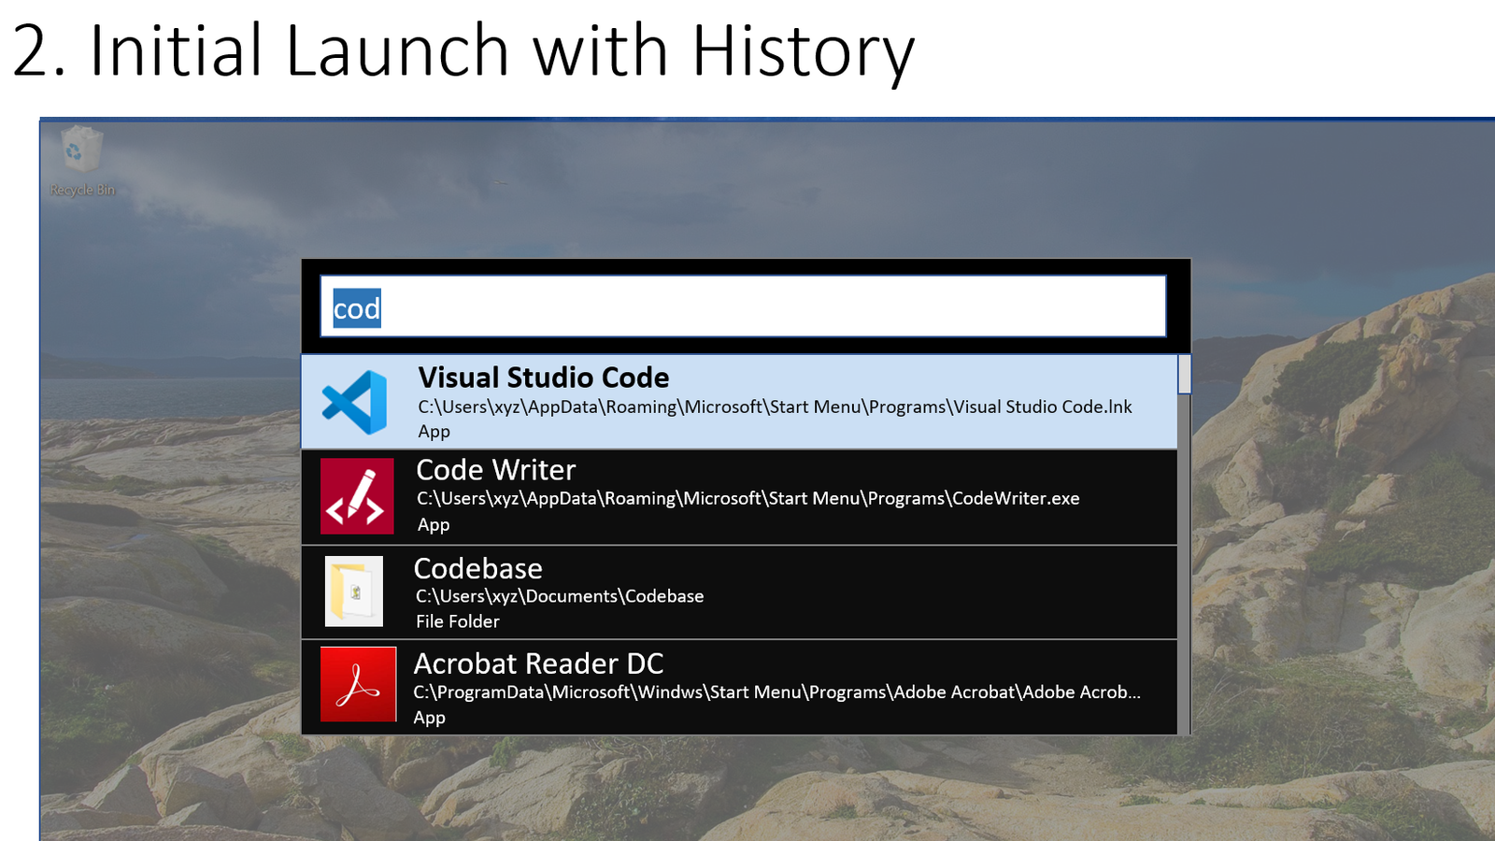Click the Adobe Acrobat truncated path text
Viewport: 1495px width, 841px height.
click(777, 692)
